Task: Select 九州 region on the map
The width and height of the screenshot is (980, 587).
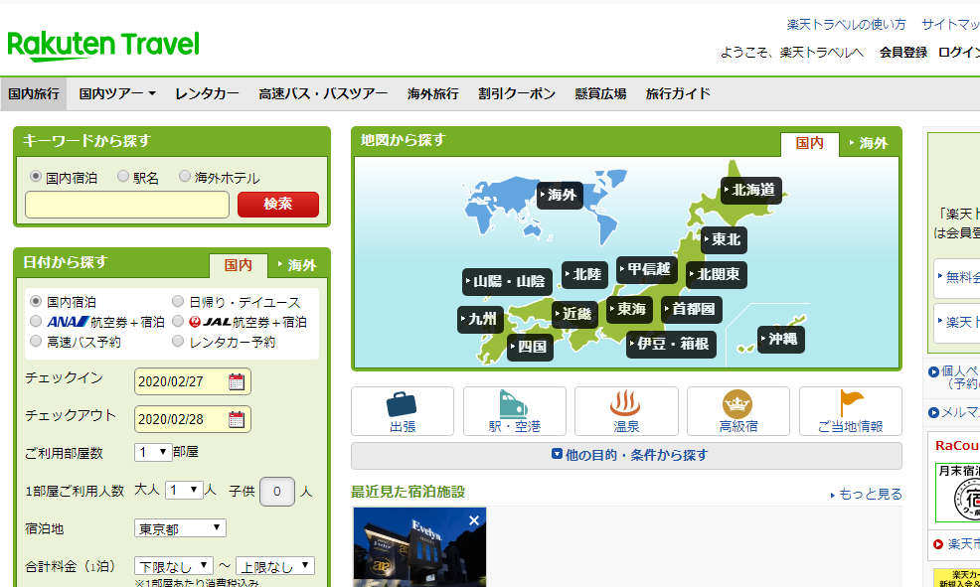Action: pos(481,319)
